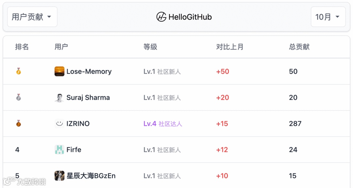
Task: Visit the Suraj Sharma user link
Action: [88, 97]
